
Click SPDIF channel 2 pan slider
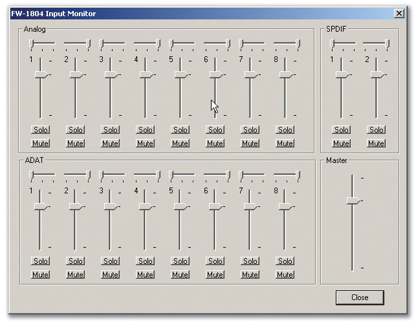[x=387, y=44]
